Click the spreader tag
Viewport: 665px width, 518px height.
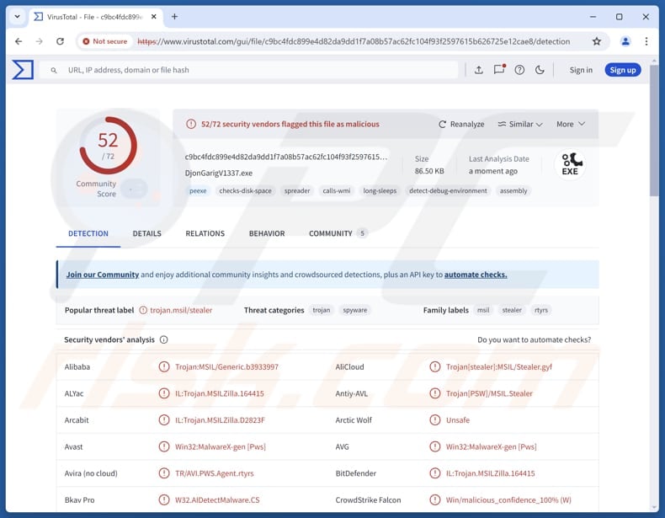(x=297, y=191)
